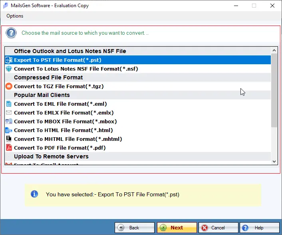Click the Help button
Image resolution: width=282 pixels, height=235 pixels.
(260, 228)
